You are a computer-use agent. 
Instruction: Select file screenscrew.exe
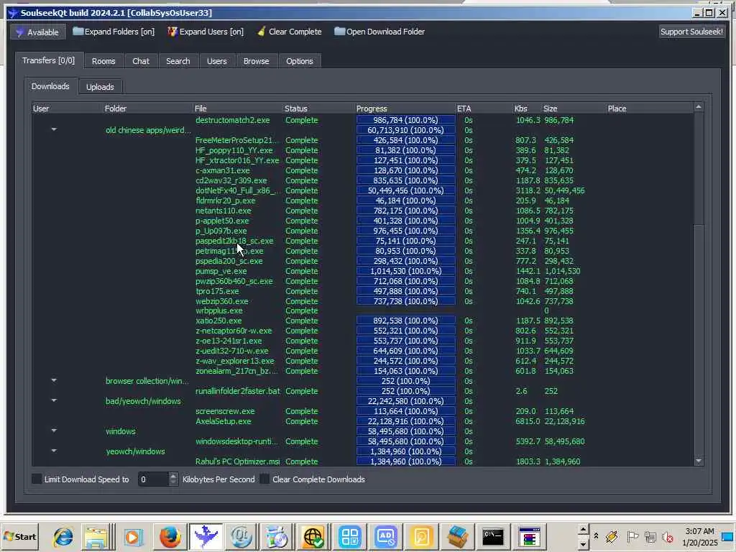(x=225, y=411)
